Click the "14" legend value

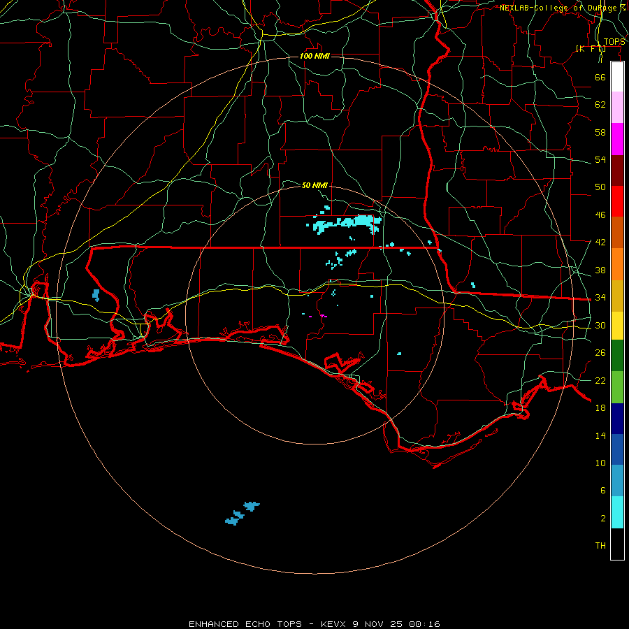pyautogui.click(x=600, y=435)
